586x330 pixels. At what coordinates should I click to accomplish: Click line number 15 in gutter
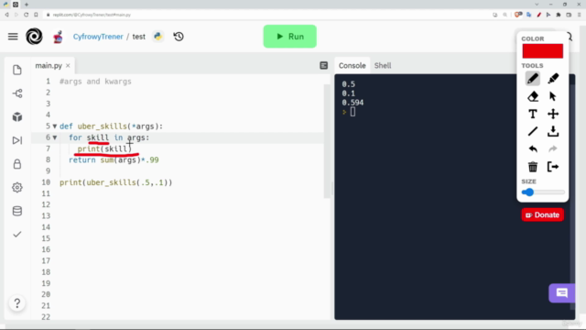[x=46, y=238]
